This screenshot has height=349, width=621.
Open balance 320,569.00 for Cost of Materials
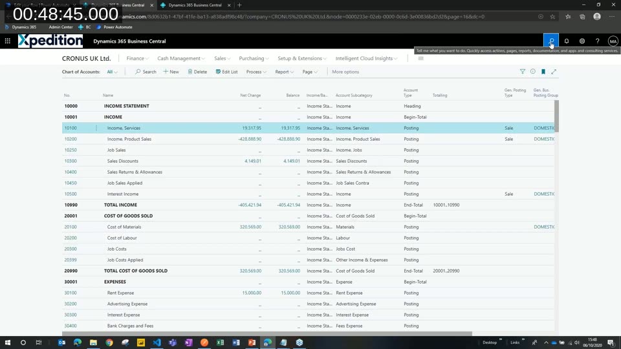289,227
